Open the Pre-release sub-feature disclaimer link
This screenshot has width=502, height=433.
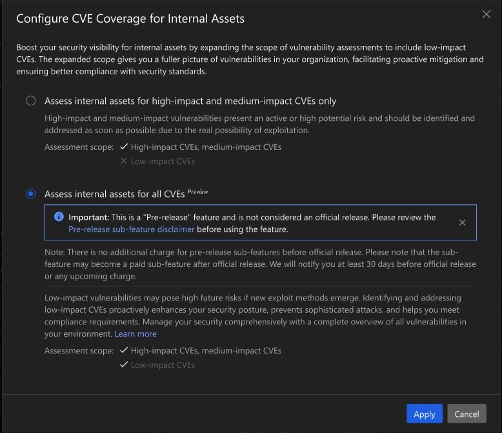[132, 229]
